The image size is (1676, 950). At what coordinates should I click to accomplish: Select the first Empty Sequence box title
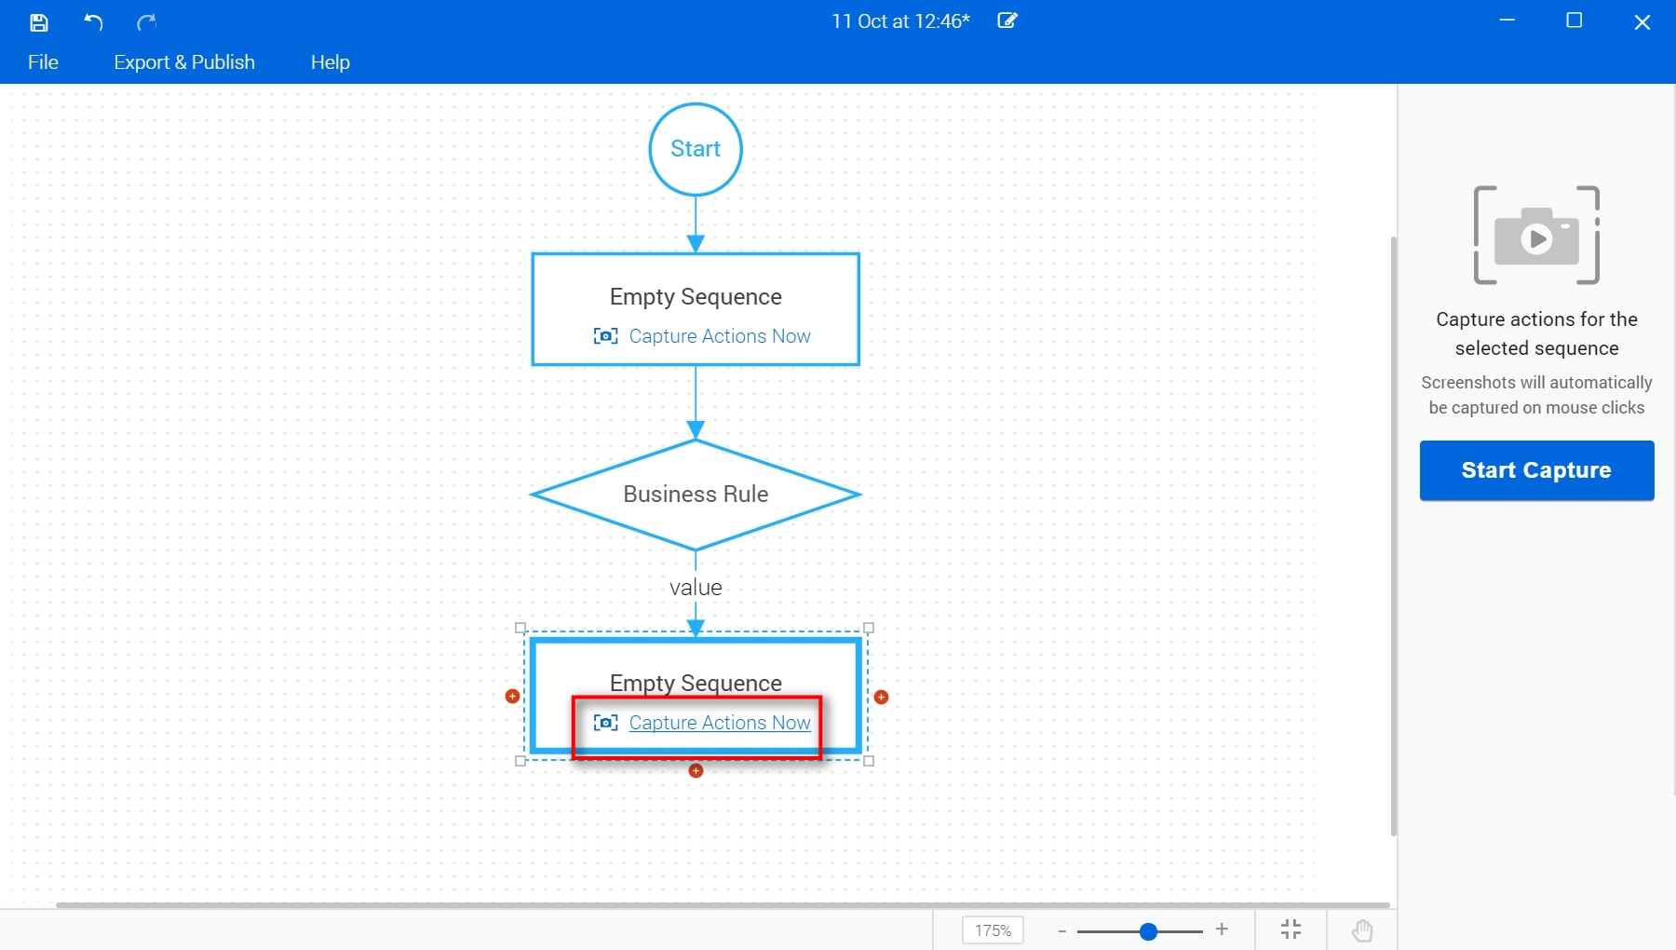696,296
